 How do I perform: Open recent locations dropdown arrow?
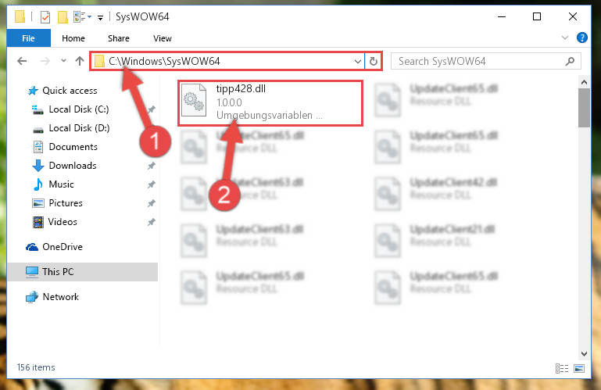pos(63,61)
